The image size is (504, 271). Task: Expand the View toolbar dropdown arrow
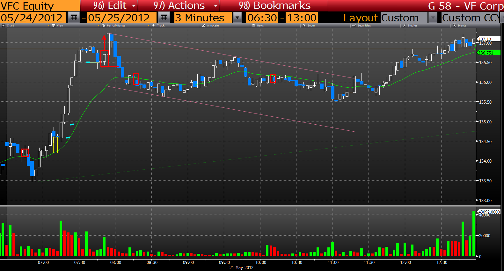[x=98, y=26]
